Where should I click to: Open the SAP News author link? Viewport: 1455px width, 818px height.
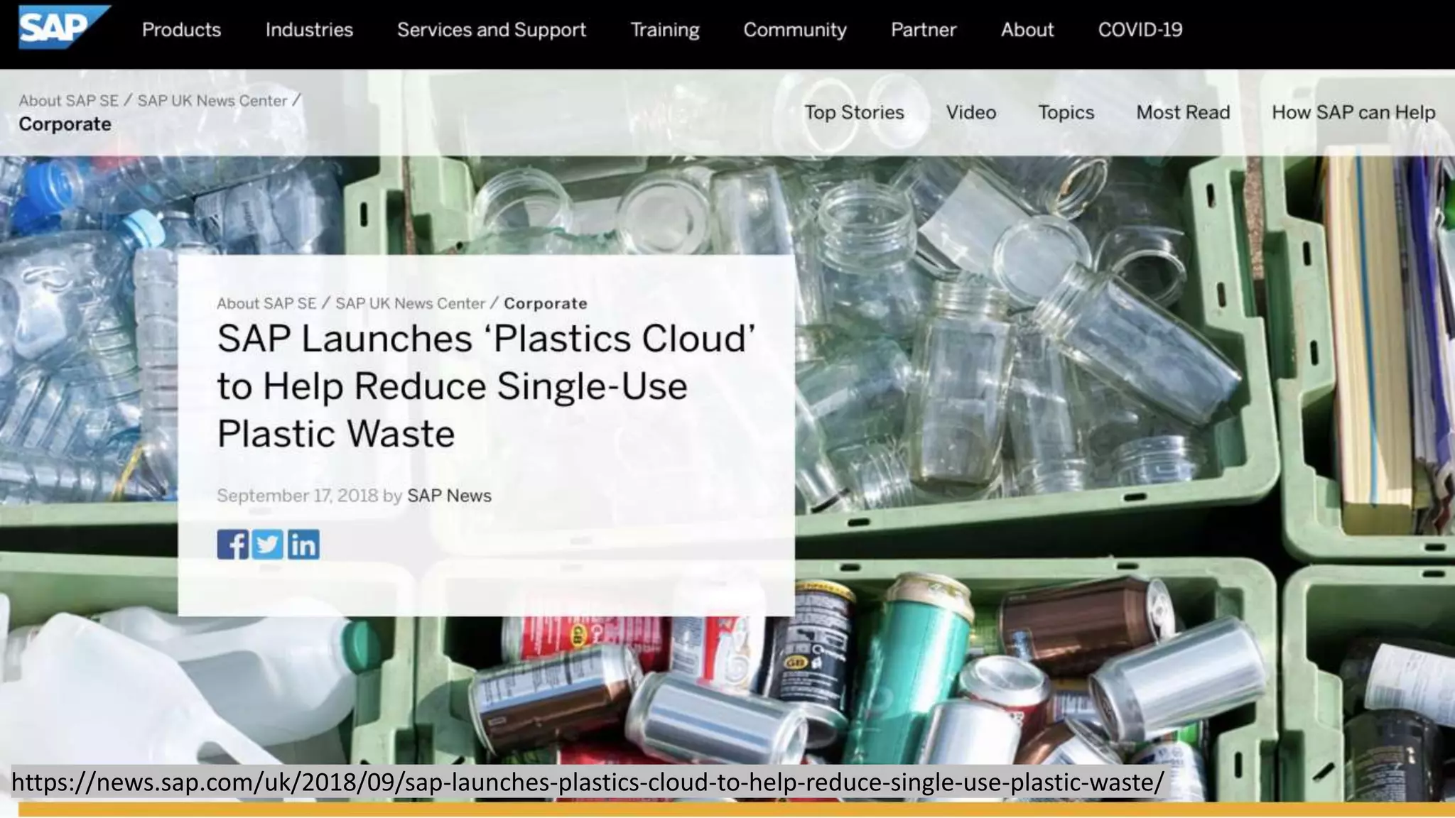pos(449,496)
